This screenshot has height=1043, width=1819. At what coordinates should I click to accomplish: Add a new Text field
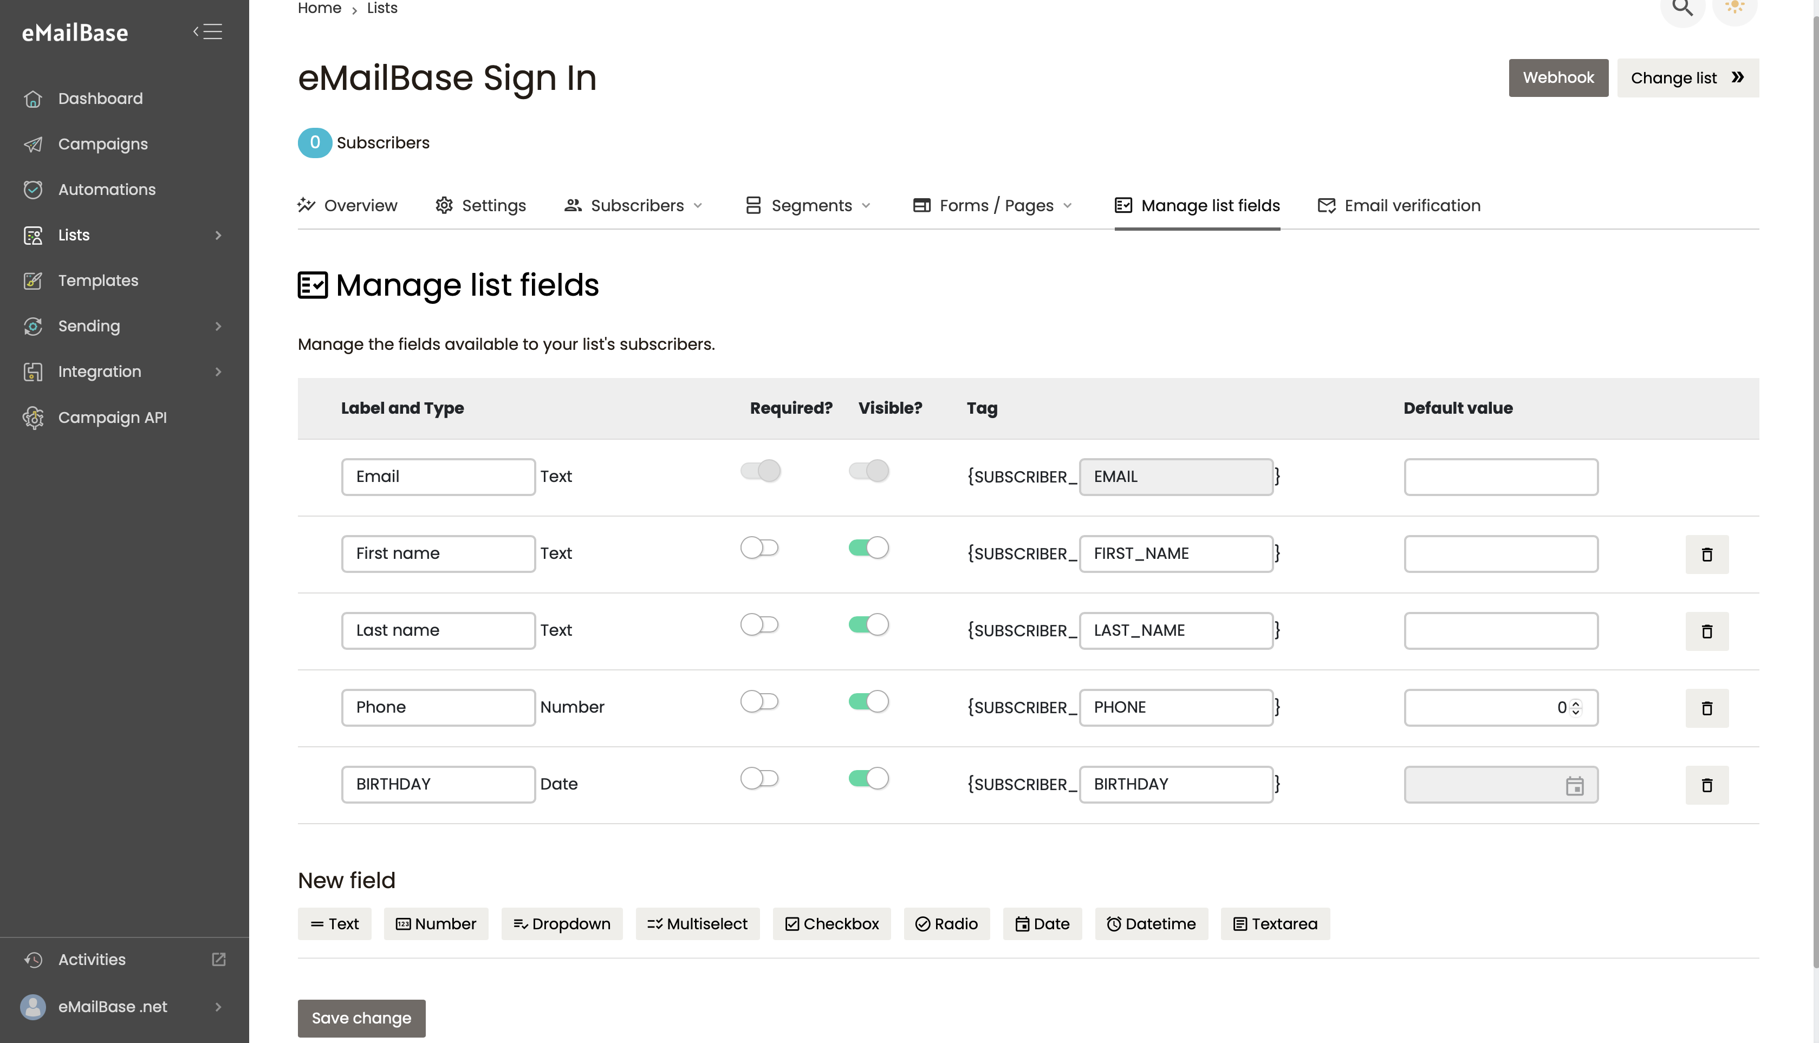point(335,924)
